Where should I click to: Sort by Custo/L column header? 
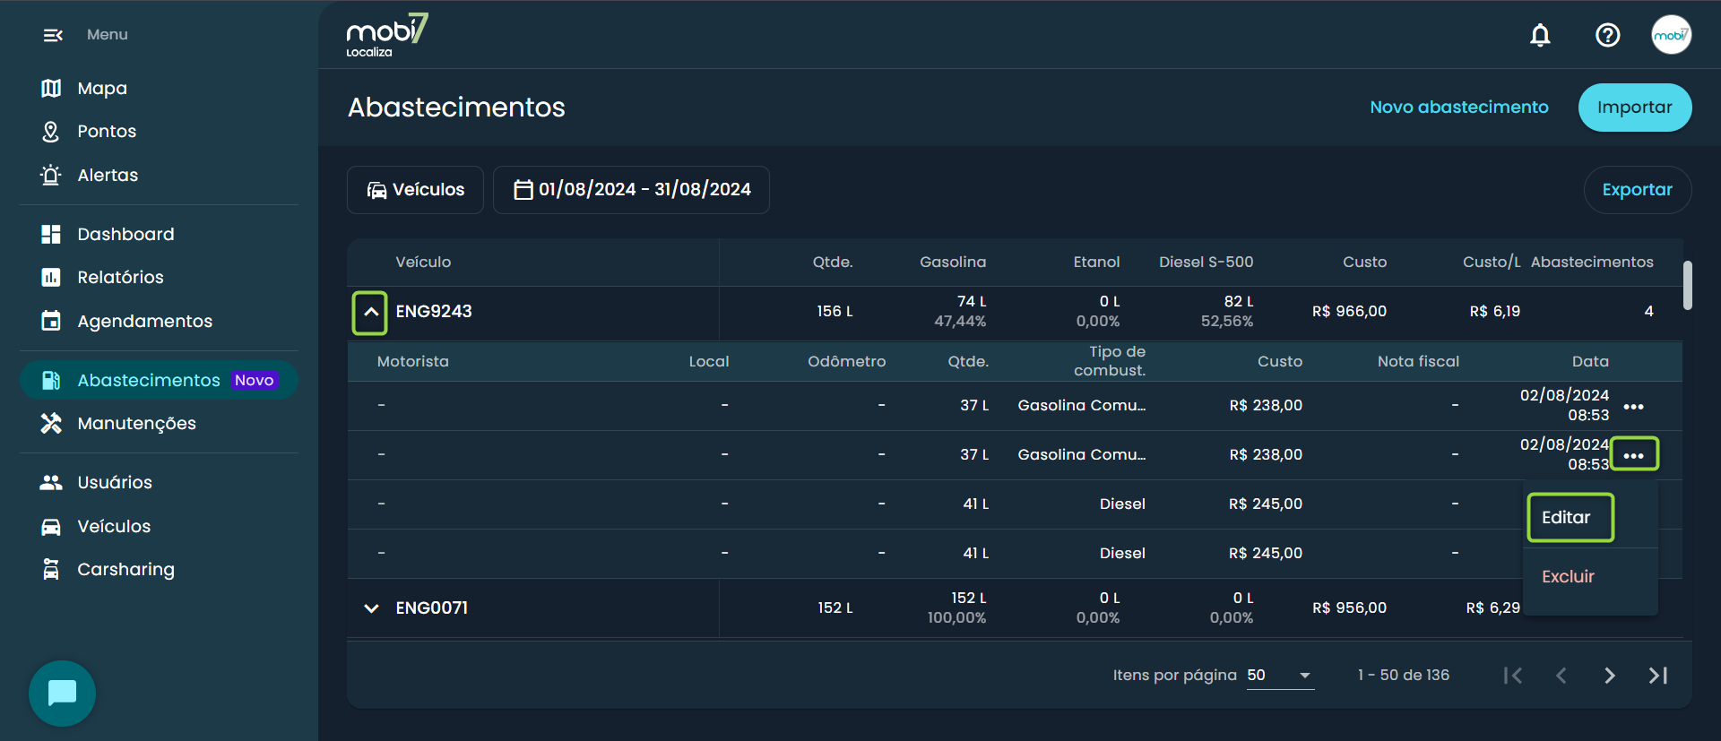(x=1492, y=262)
